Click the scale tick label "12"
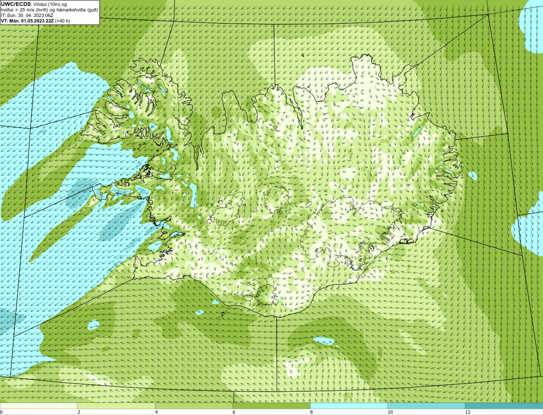Viewport: 543px width, 415px height. coord(468,412)
